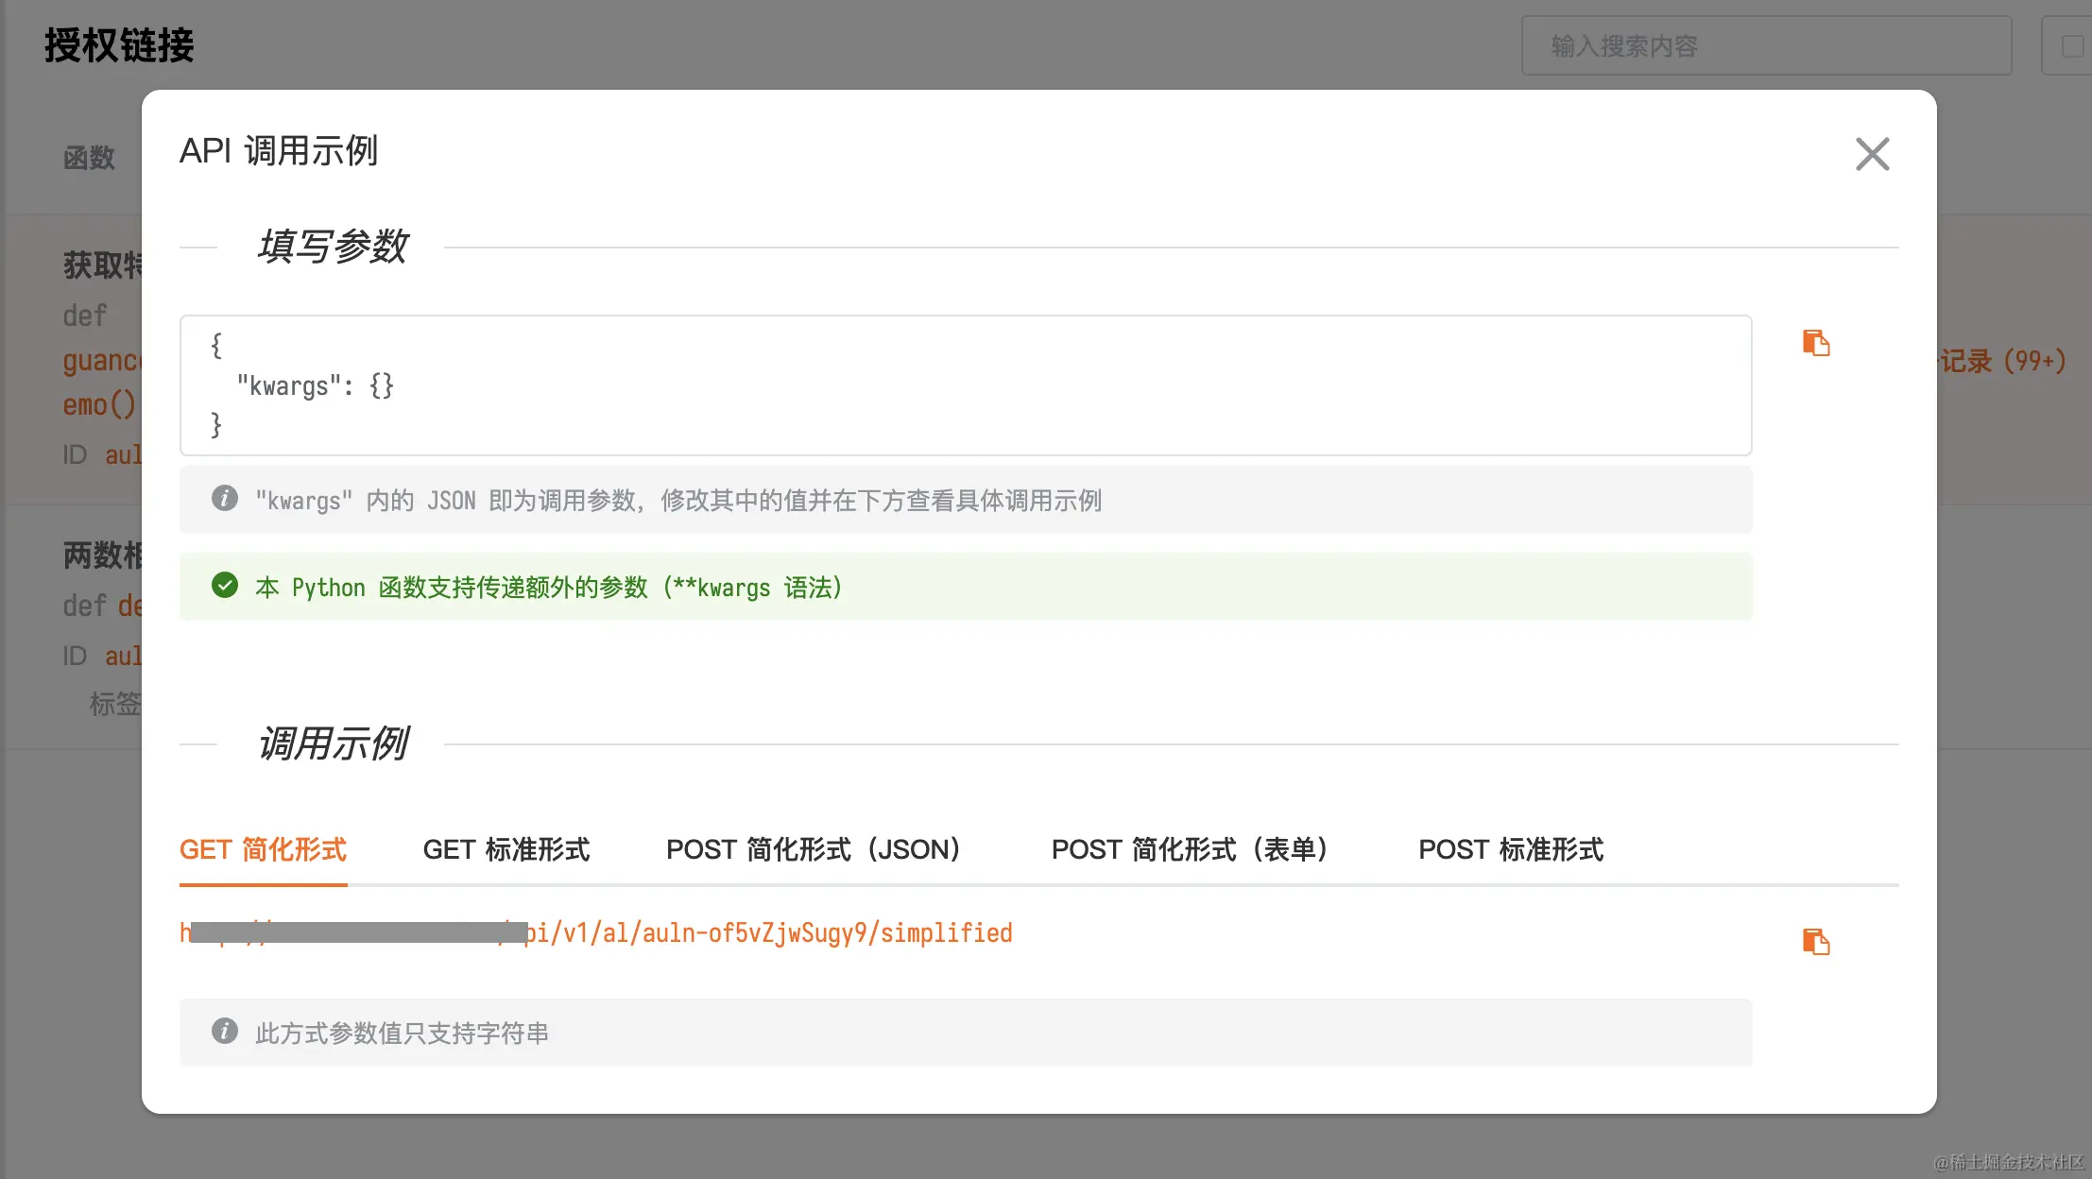Toggle checkbox right of search field
This screenshot has height=1179, width=2092.
(x=2071, y=45)
